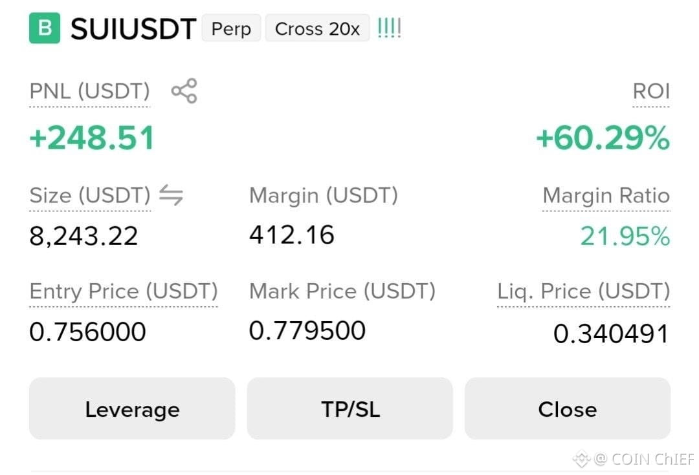Tap the green ADL indicator bars

coord(389,28)
